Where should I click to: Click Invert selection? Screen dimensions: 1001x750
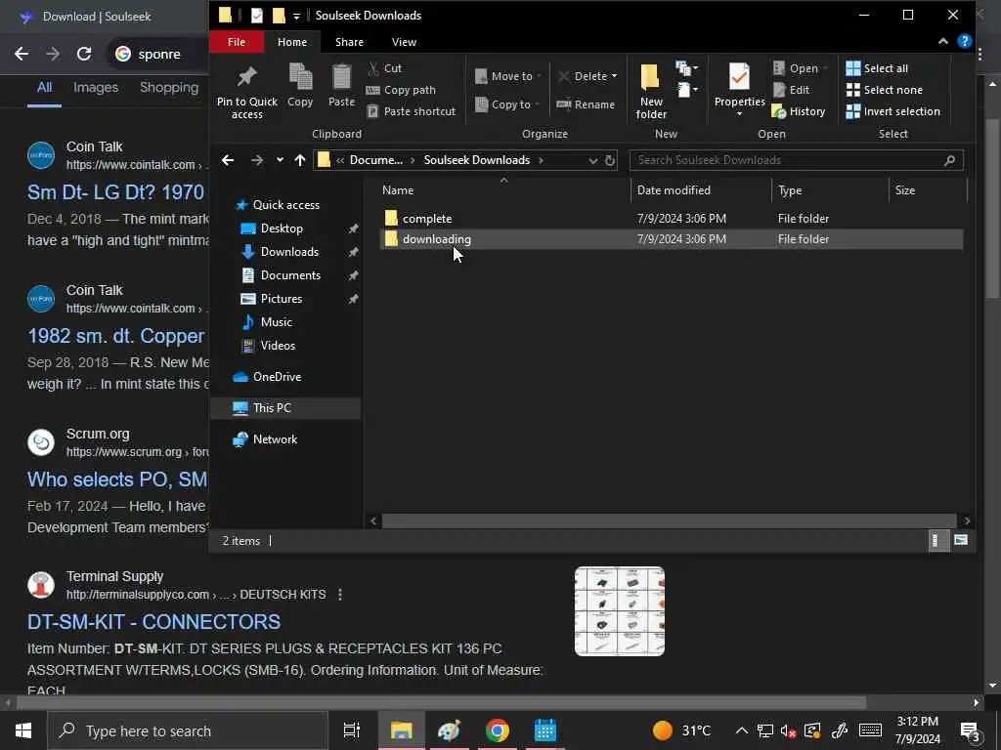pos(892,111)
